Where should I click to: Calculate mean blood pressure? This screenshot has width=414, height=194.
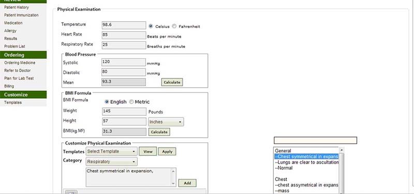172,82
